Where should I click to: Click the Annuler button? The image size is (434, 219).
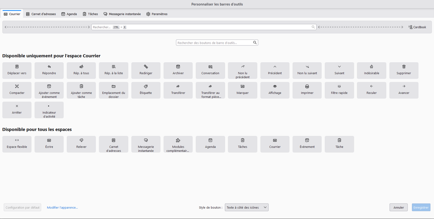(398, 207)
